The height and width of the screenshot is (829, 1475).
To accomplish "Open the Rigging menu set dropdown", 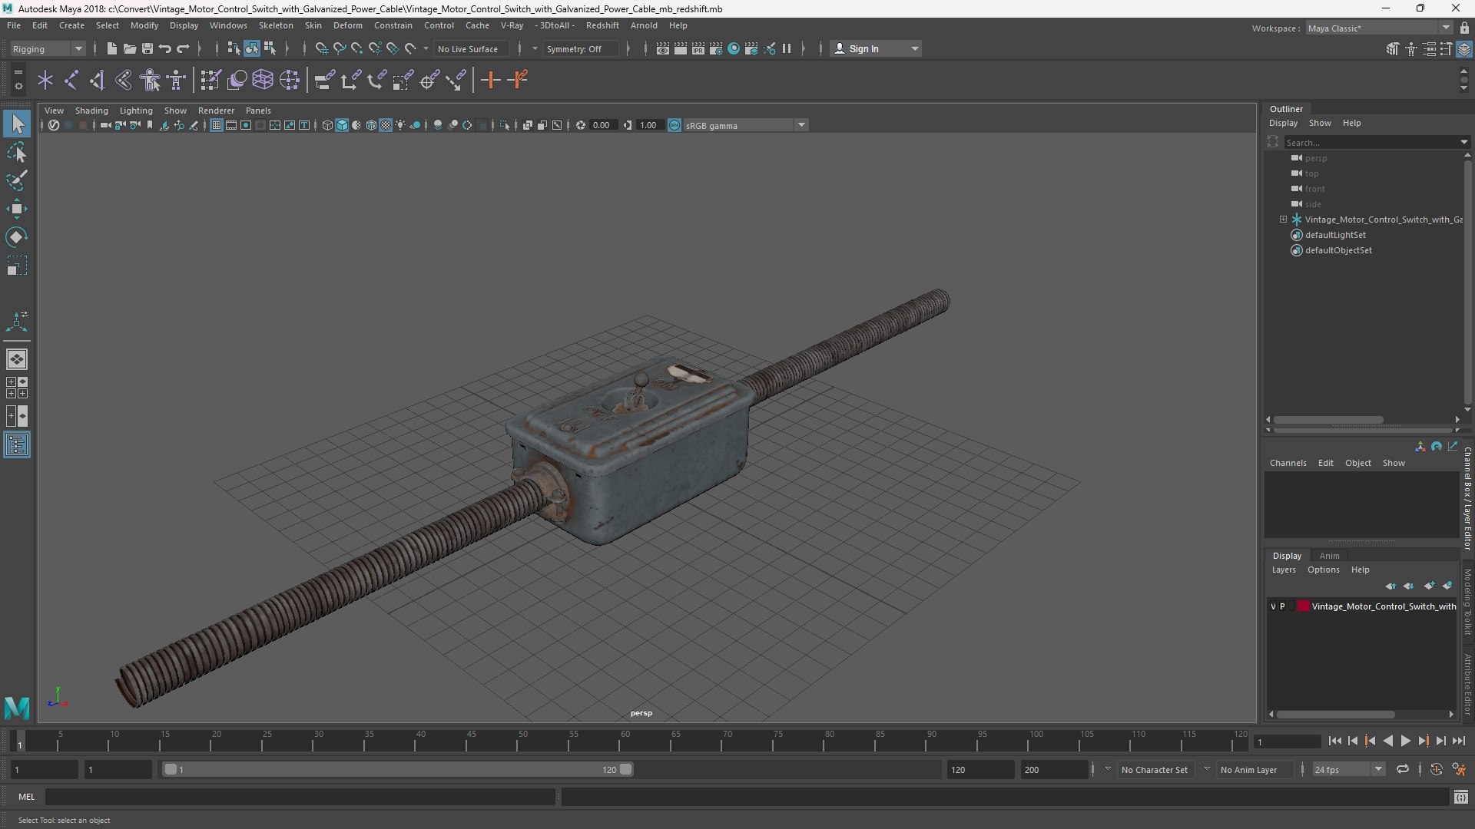I will point(48,48).
